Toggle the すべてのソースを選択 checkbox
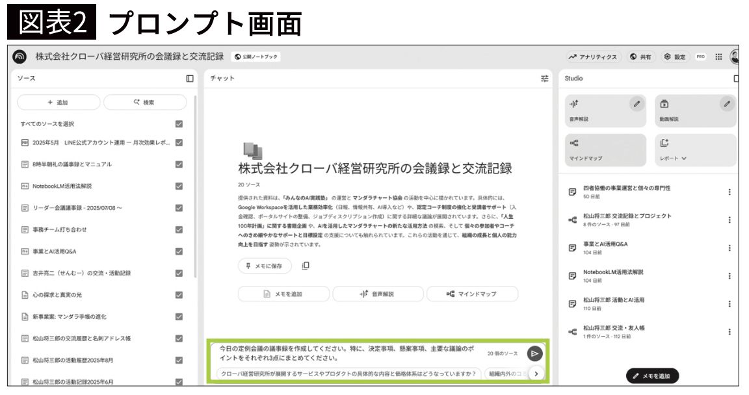The image size is (749, 395). [179, 124]
